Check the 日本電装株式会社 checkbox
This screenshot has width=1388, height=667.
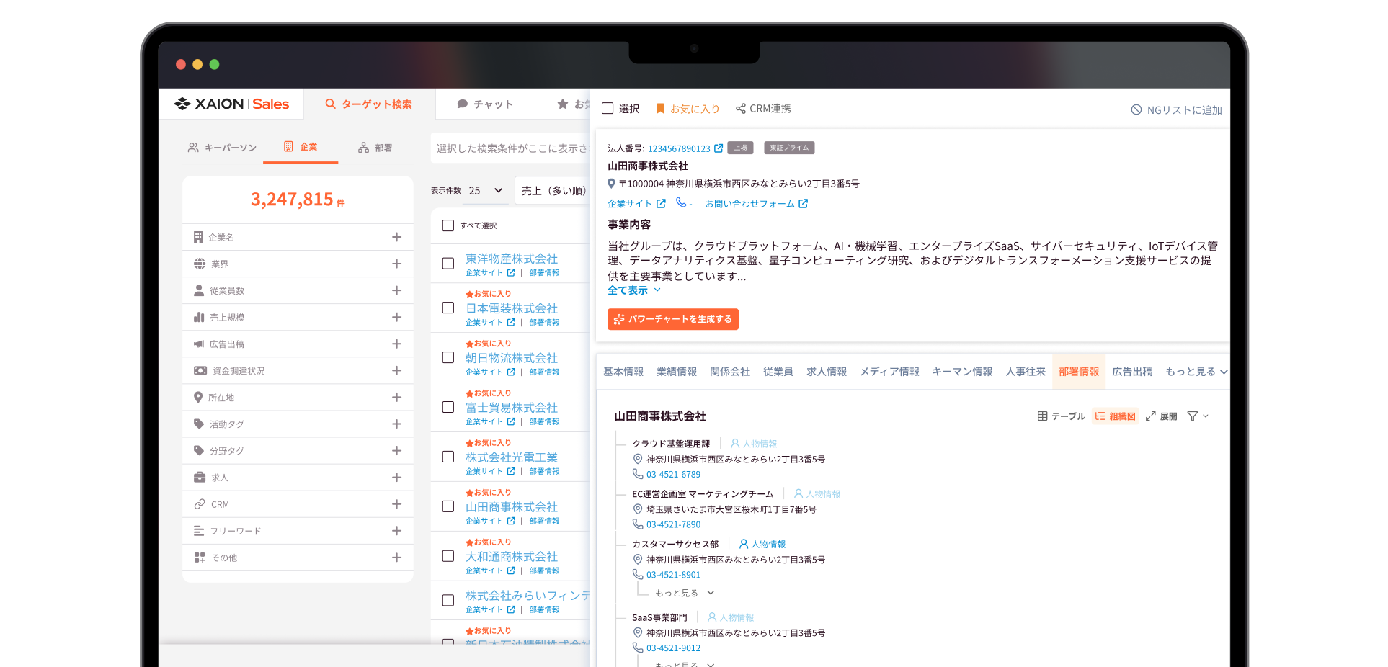point(448,308)
